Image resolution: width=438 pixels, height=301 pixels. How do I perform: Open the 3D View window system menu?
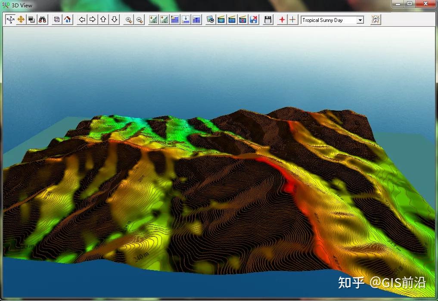coord(5,5)
